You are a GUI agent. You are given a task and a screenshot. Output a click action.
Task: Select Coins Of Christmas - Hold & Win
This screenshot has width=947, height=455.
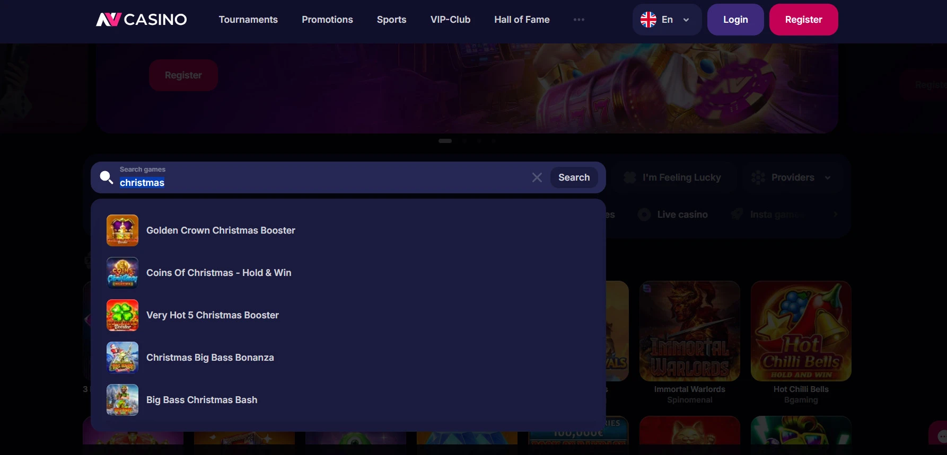click(x=348, y=273)
